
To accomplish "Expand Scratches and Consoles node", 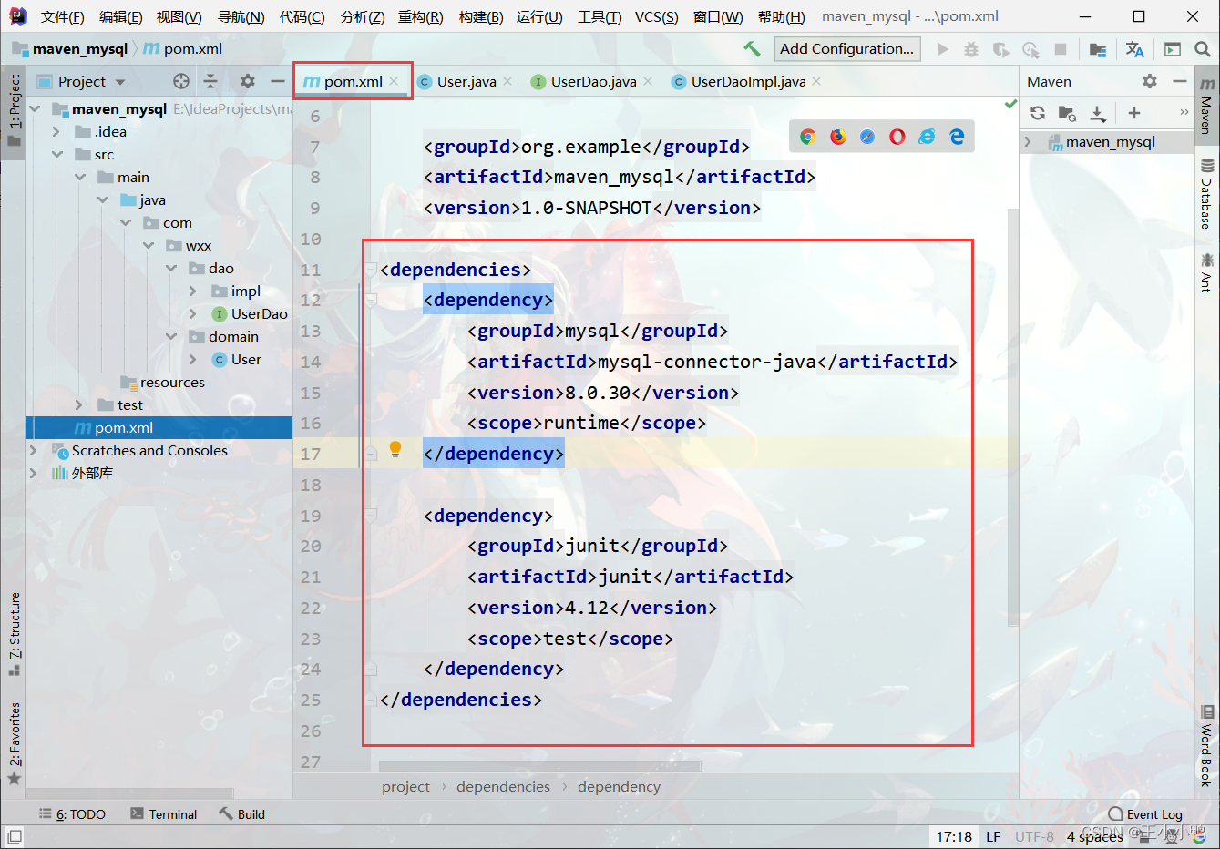I will pos(34,450).
